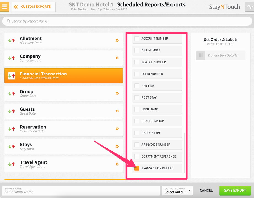Viewport: 254px width, 198px height.
Task: Uncheck the Transaction Details checkbox
Action: [137, 168]
